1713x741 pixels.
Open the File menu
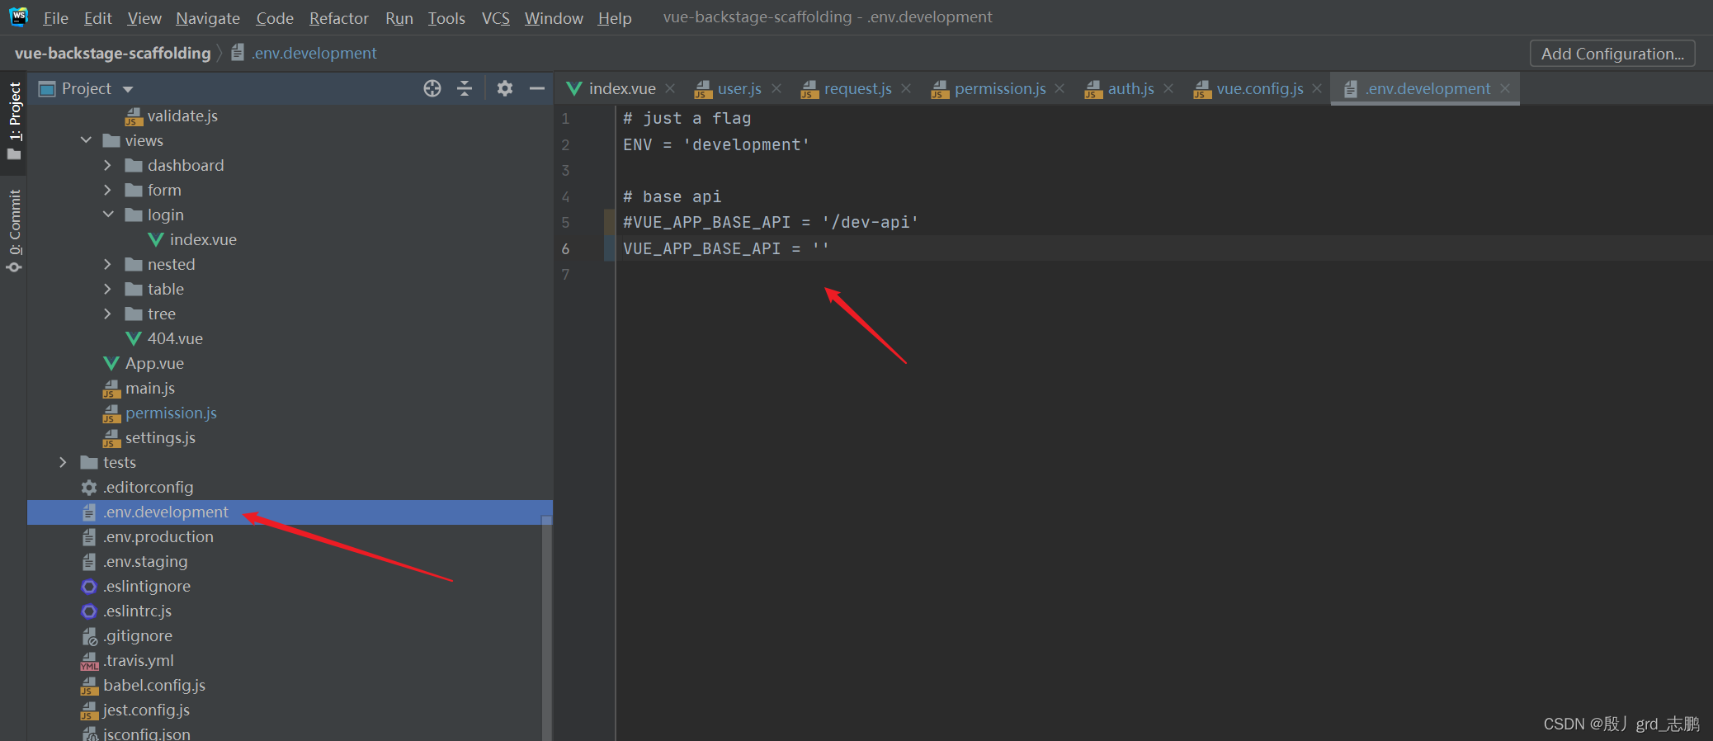[55, 18]
